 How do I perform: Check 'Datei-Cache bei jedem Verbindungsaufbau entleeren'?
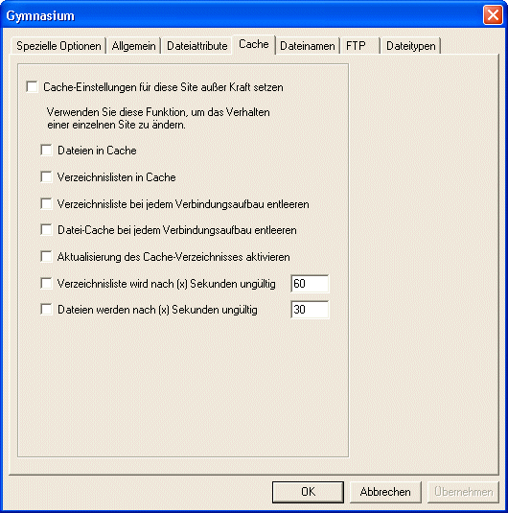(46, 230)
